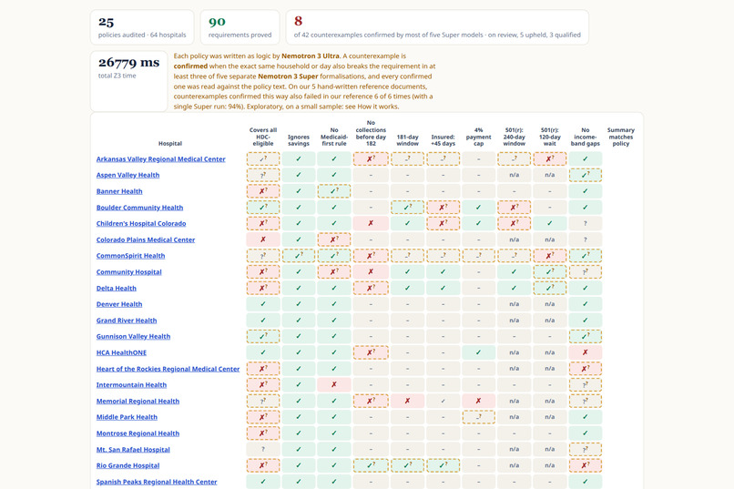Select Community Hospital's checkmark under 501(r) 120-day wait

click(549, 272)
